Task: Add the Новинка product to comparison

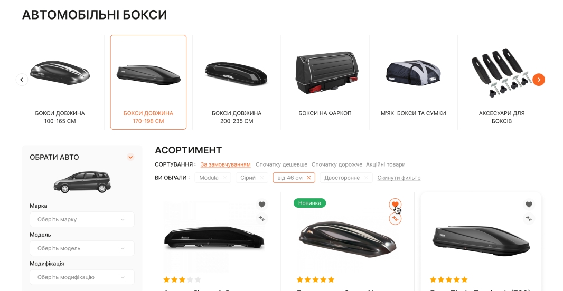Action: [395, 219]
